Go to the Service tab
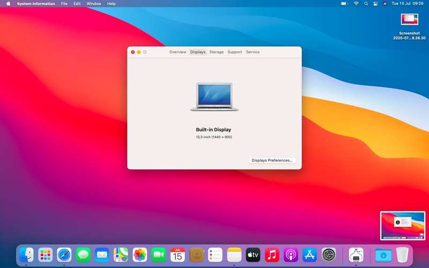Screen dimensions: 429x268 [253, 52]
